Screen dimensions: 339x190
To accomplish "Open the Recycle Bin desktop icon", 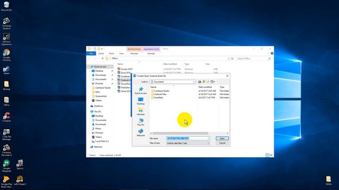I will 6,6.
